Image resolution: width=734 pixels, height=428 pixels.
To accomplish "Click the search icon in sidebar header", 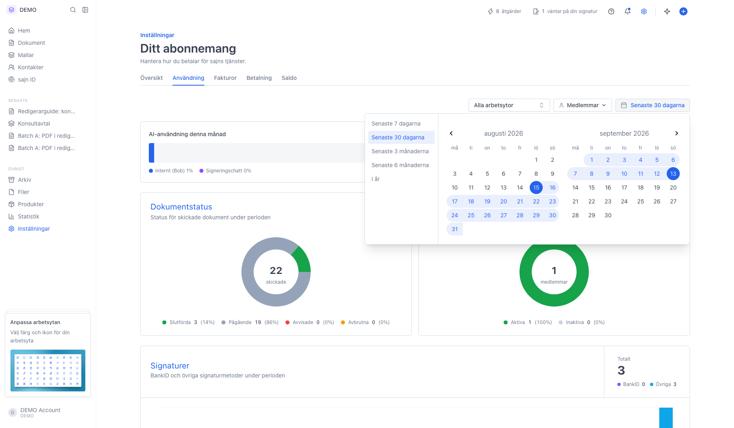I will [73, 10].
